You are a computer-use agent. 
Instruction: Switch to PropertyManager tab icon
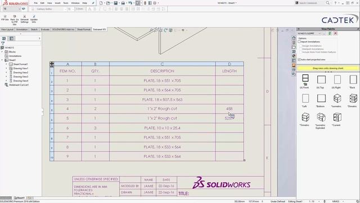[11, 38]
